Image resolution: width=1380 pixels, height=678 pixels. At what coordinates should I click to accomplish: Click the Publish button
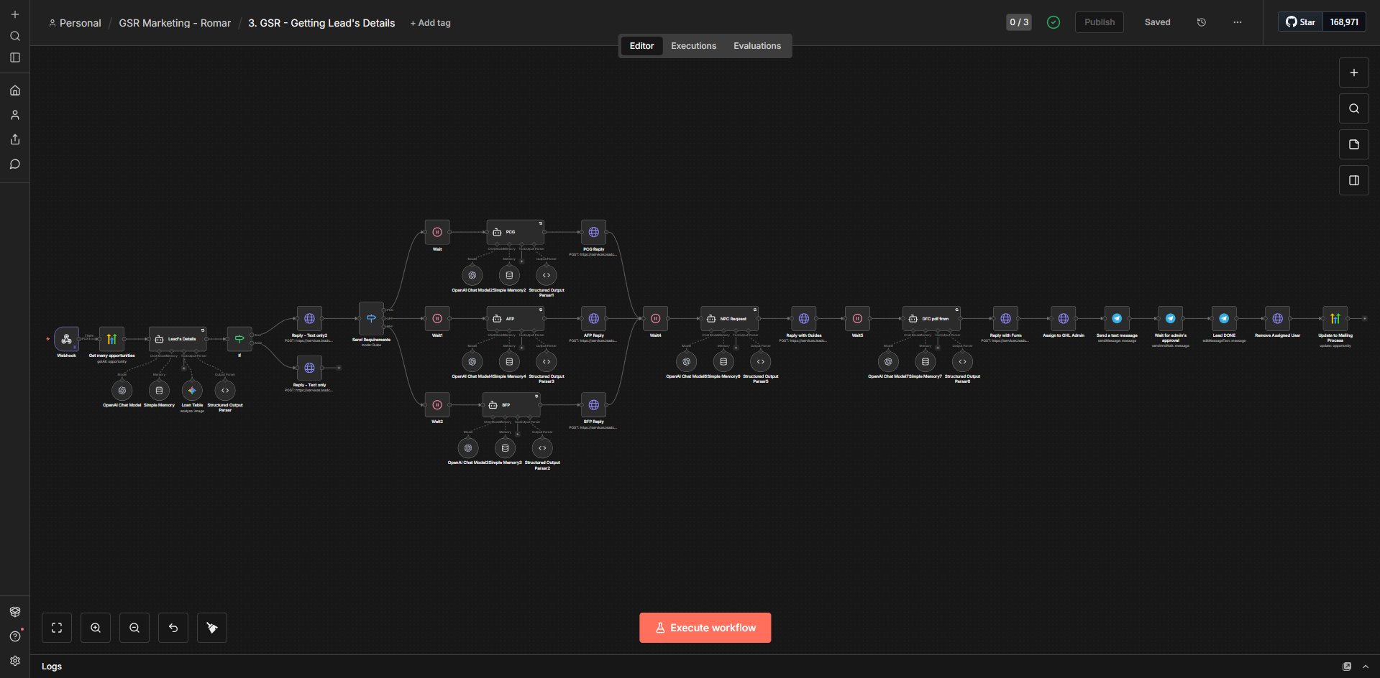click(x=1100, y=22)
